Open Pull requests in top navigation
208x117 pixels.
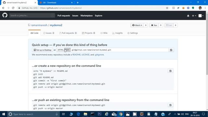coord(64,16)
